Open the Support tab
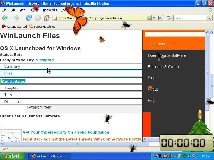The width and height of the screenshot is (214, 160). [71, 87]
